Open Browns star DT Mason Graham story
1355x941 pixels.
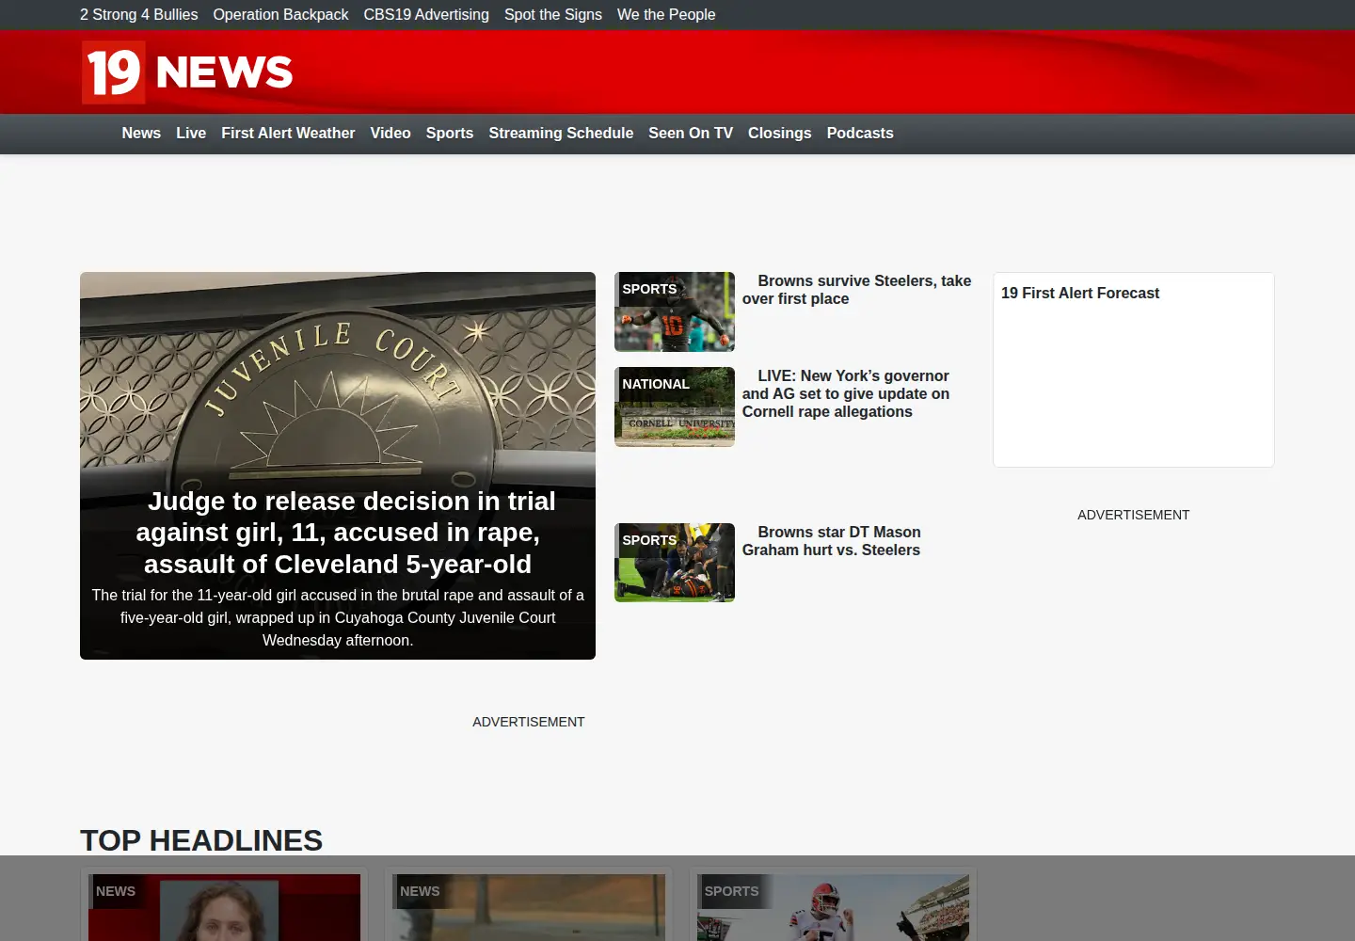(x=832, y=541)
